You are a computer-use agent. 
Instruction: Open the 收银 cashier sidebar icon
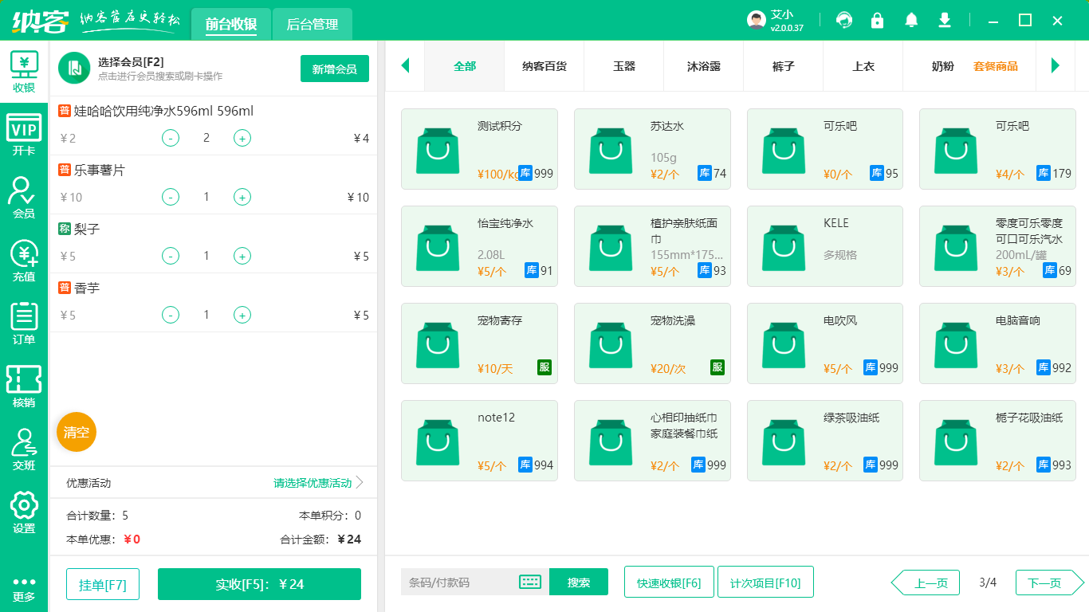24,72
